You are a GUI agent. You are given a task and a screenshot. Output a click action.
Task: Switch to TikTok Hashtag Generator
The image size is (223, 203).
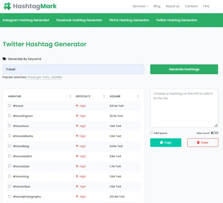129,20
